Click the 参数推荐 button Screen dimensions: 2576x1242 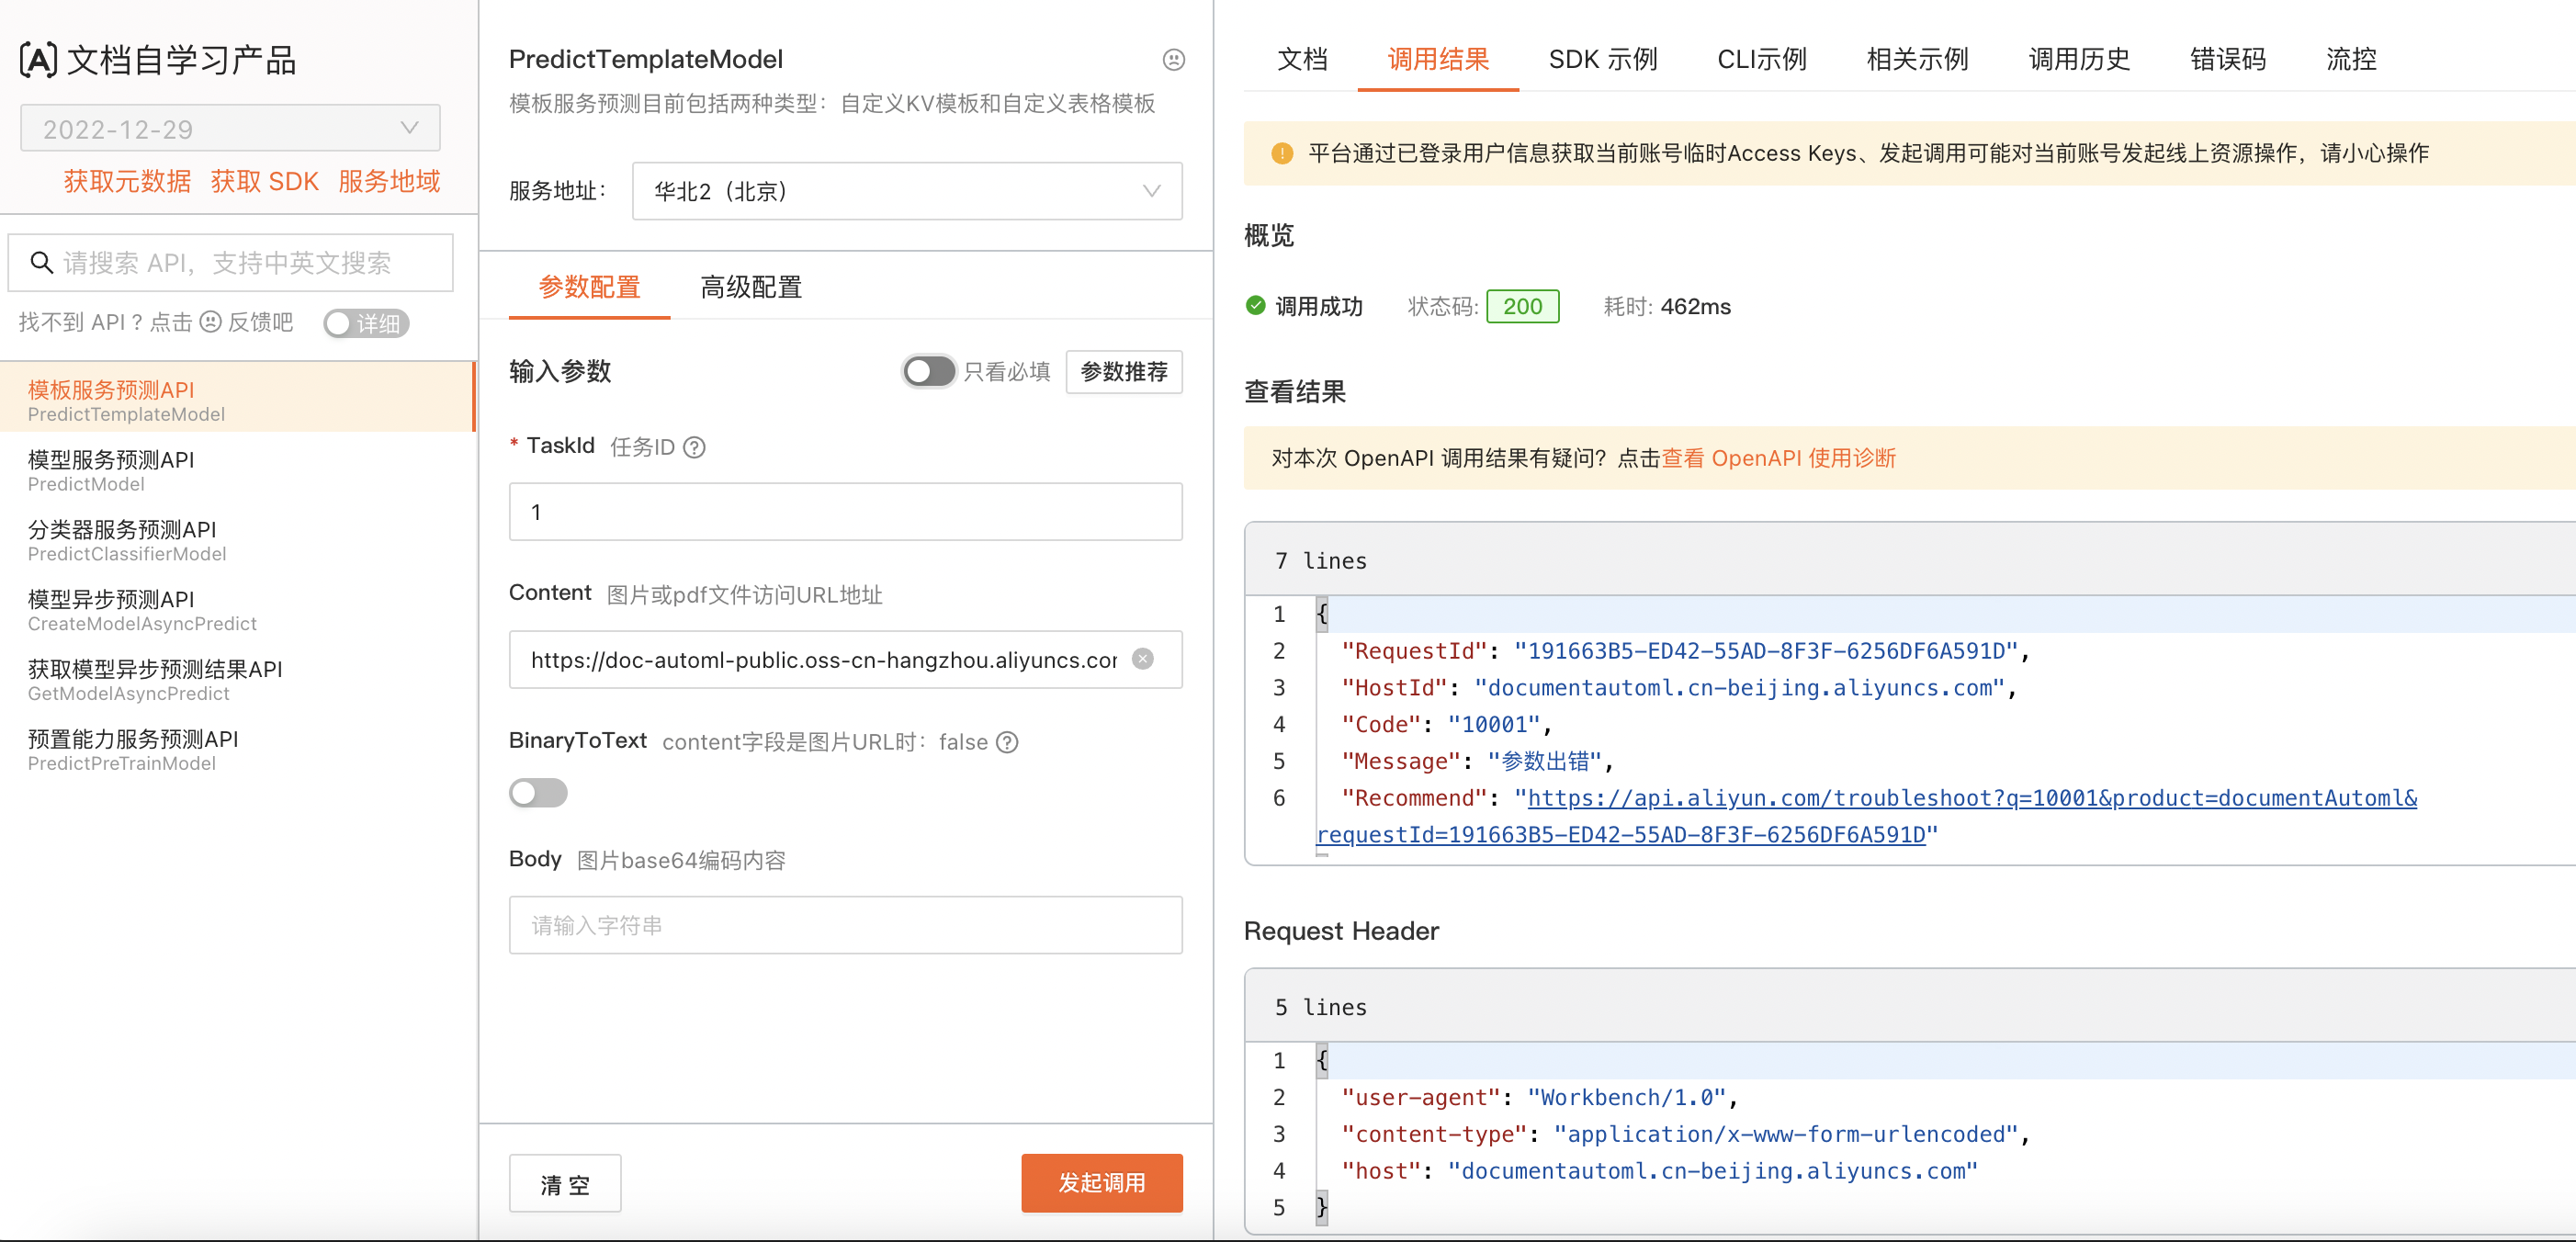[1124, 372]
